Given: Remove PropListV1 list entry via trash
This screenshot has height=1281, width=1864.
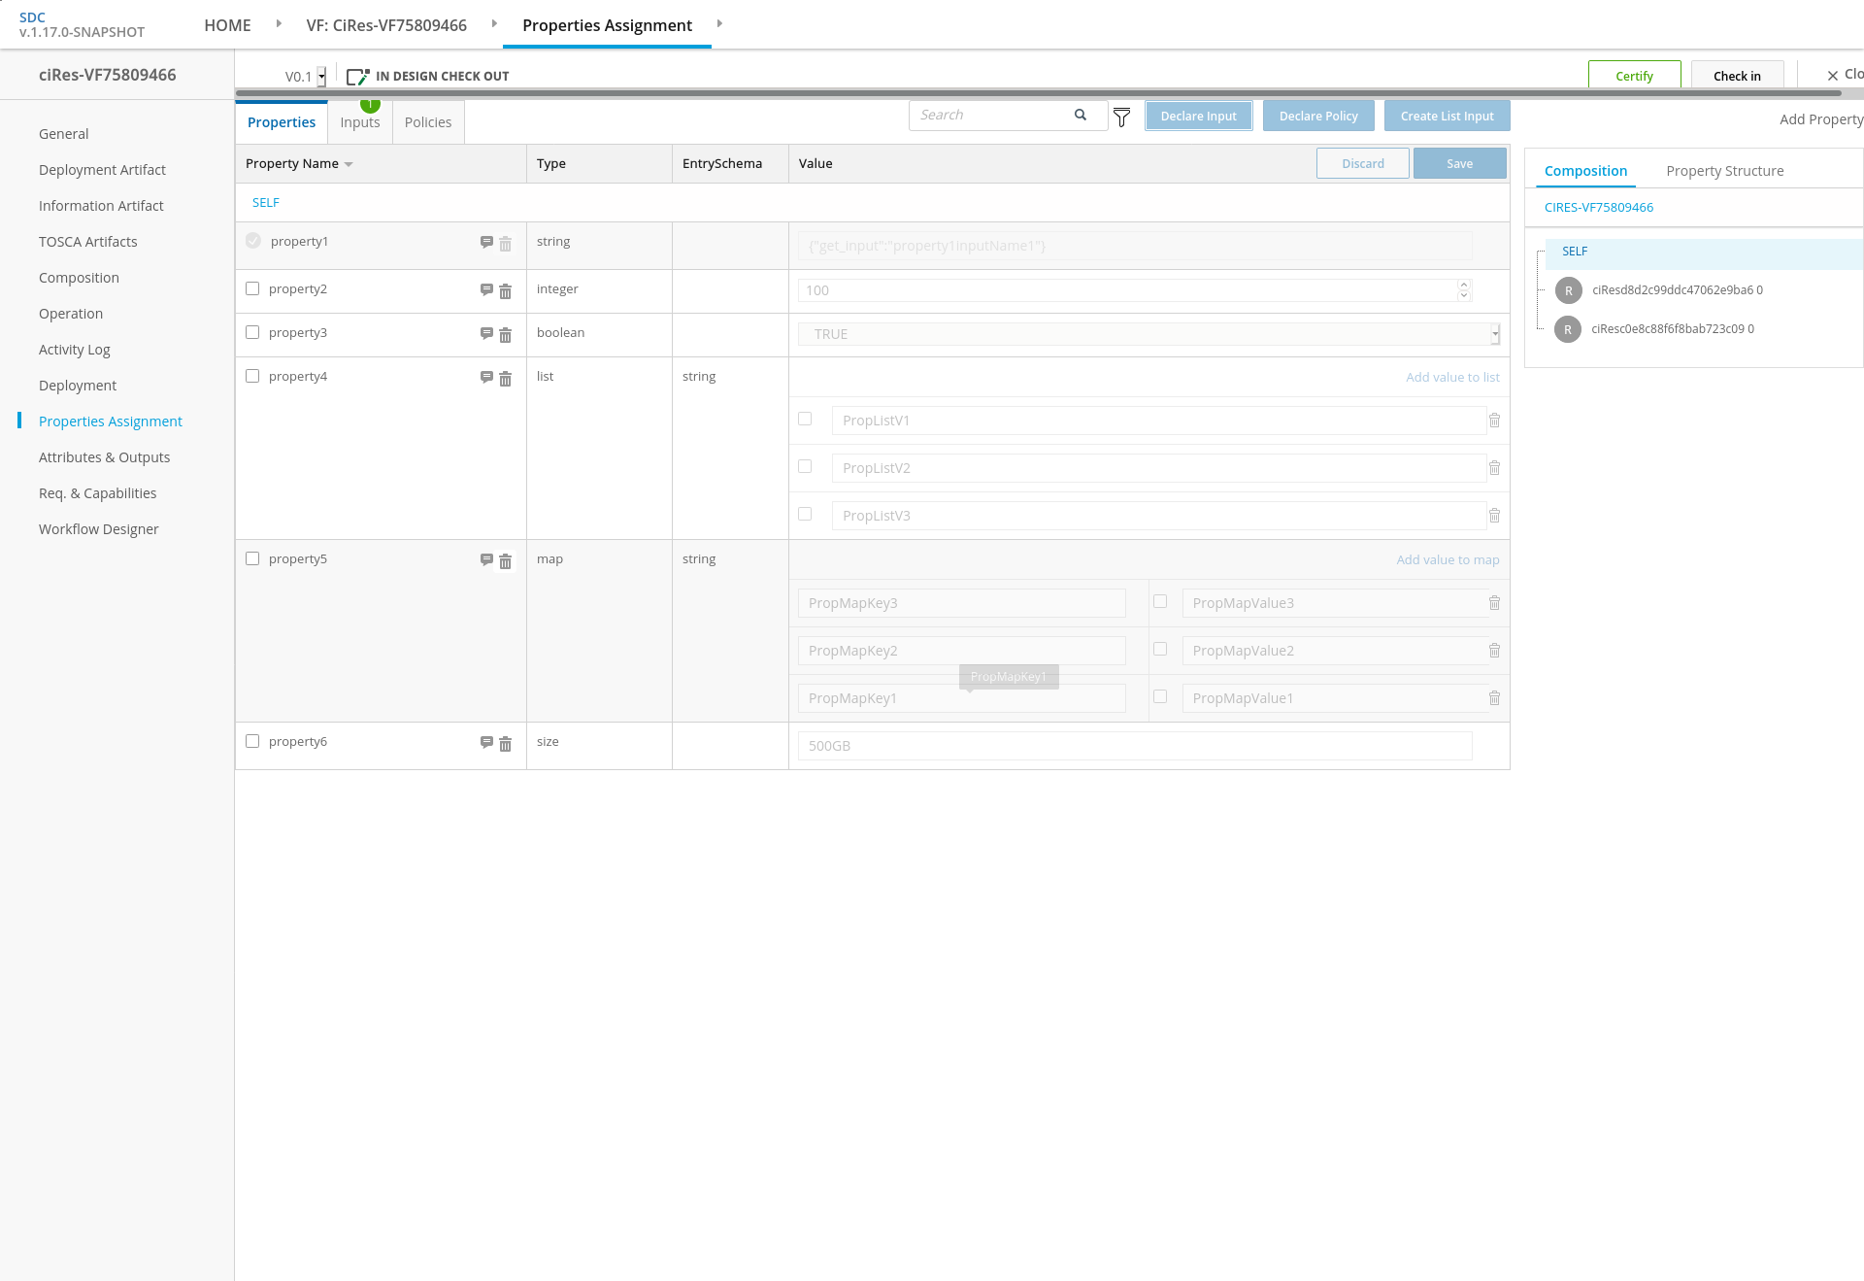Looking at the screenshot, I should (x=1494, y=421).
